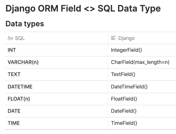Open the SQL column header
This screenshot has width=176, height=134.
(56, 38)
